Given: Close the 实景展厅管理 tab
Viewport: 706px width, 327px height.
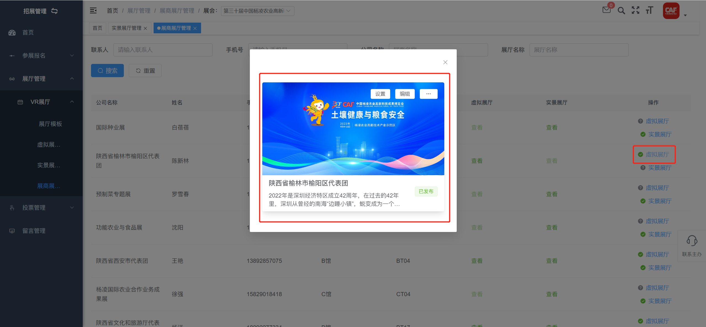Looking at the screenshot, I should [x=145, y=28].
